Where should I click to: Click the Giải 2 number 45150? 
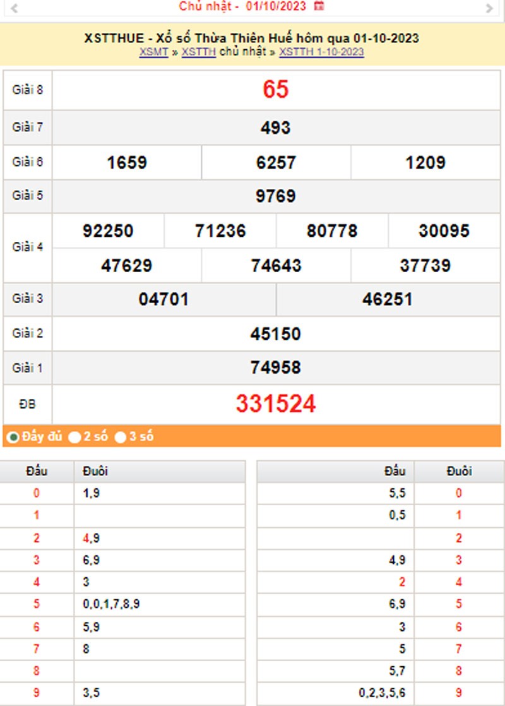[x=275, y=334]
